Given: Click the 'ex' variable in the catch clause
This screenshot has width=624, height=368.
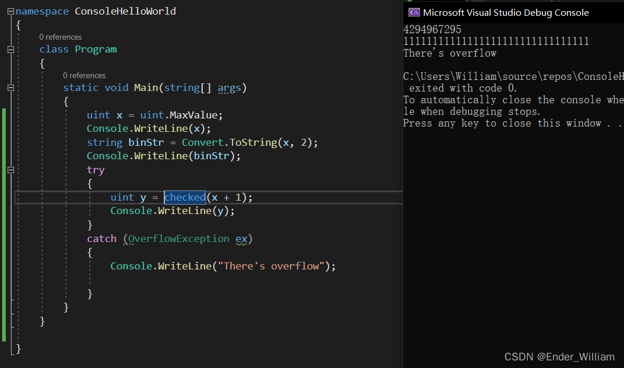Looking at the screenshot, I should point(241,239).
